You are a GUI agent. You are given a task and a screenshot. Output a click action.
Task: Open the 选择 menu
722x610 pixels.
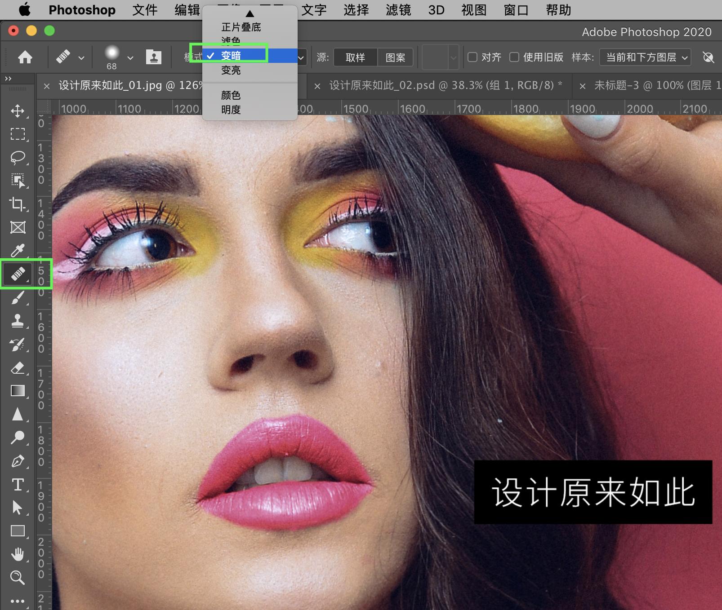click(356, 10)
